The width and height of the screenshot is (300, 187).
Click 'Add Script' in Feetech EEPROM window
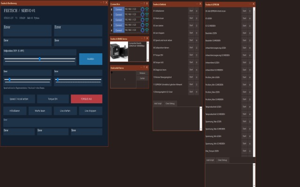click(x=210, y=160)
